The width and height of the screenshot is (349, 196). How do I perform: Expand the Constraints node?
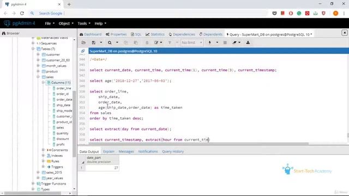(x=44, y=150)
